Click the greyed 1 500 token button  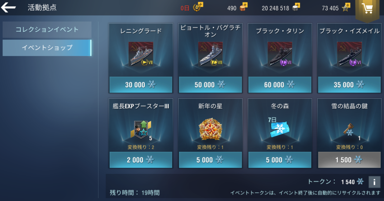point(349,160)
